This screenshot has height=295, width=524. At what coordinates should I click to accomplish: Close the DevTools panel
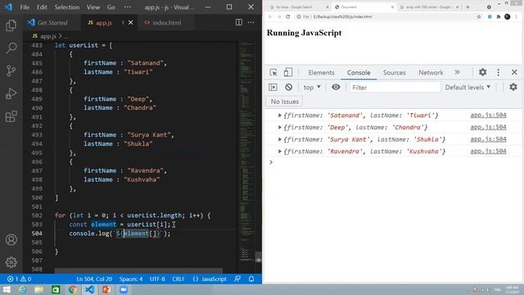coord(514,72)
